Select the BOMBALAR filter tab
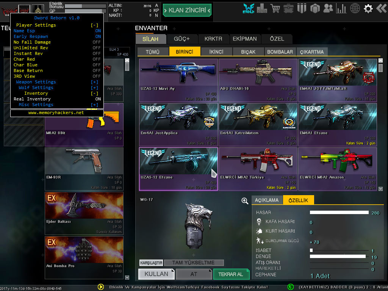The image size is (388, 291). tap(280, 52)
